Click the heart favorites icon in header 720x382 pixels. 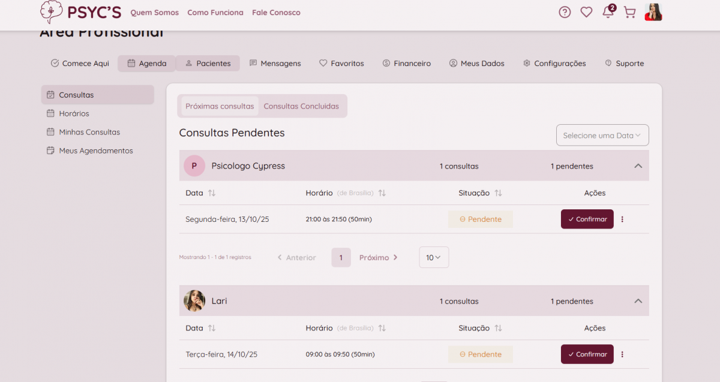(586, 12)
